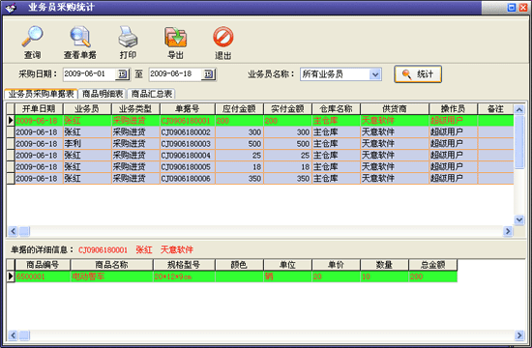This screenshot has height=348, width=532.
Task: Open calendar picker for end date
Action: point(209,73)
